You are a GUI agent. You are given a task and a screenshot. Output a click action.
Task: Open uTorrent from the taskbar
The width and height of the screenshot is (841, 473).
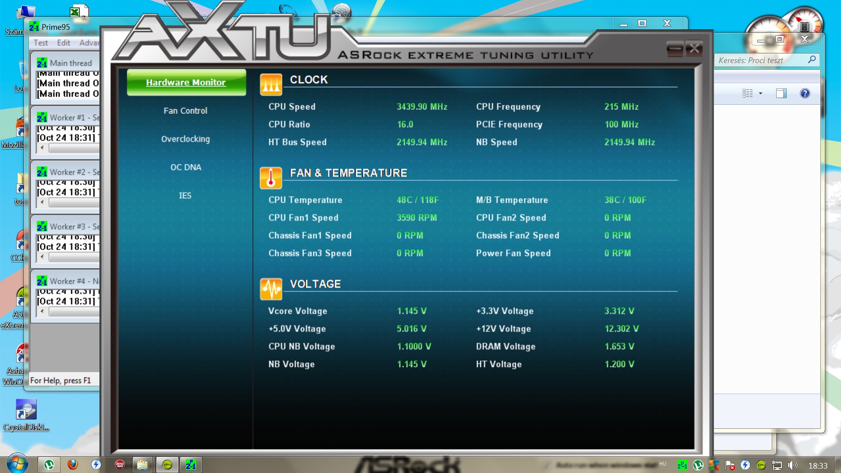tap(49, 465)
